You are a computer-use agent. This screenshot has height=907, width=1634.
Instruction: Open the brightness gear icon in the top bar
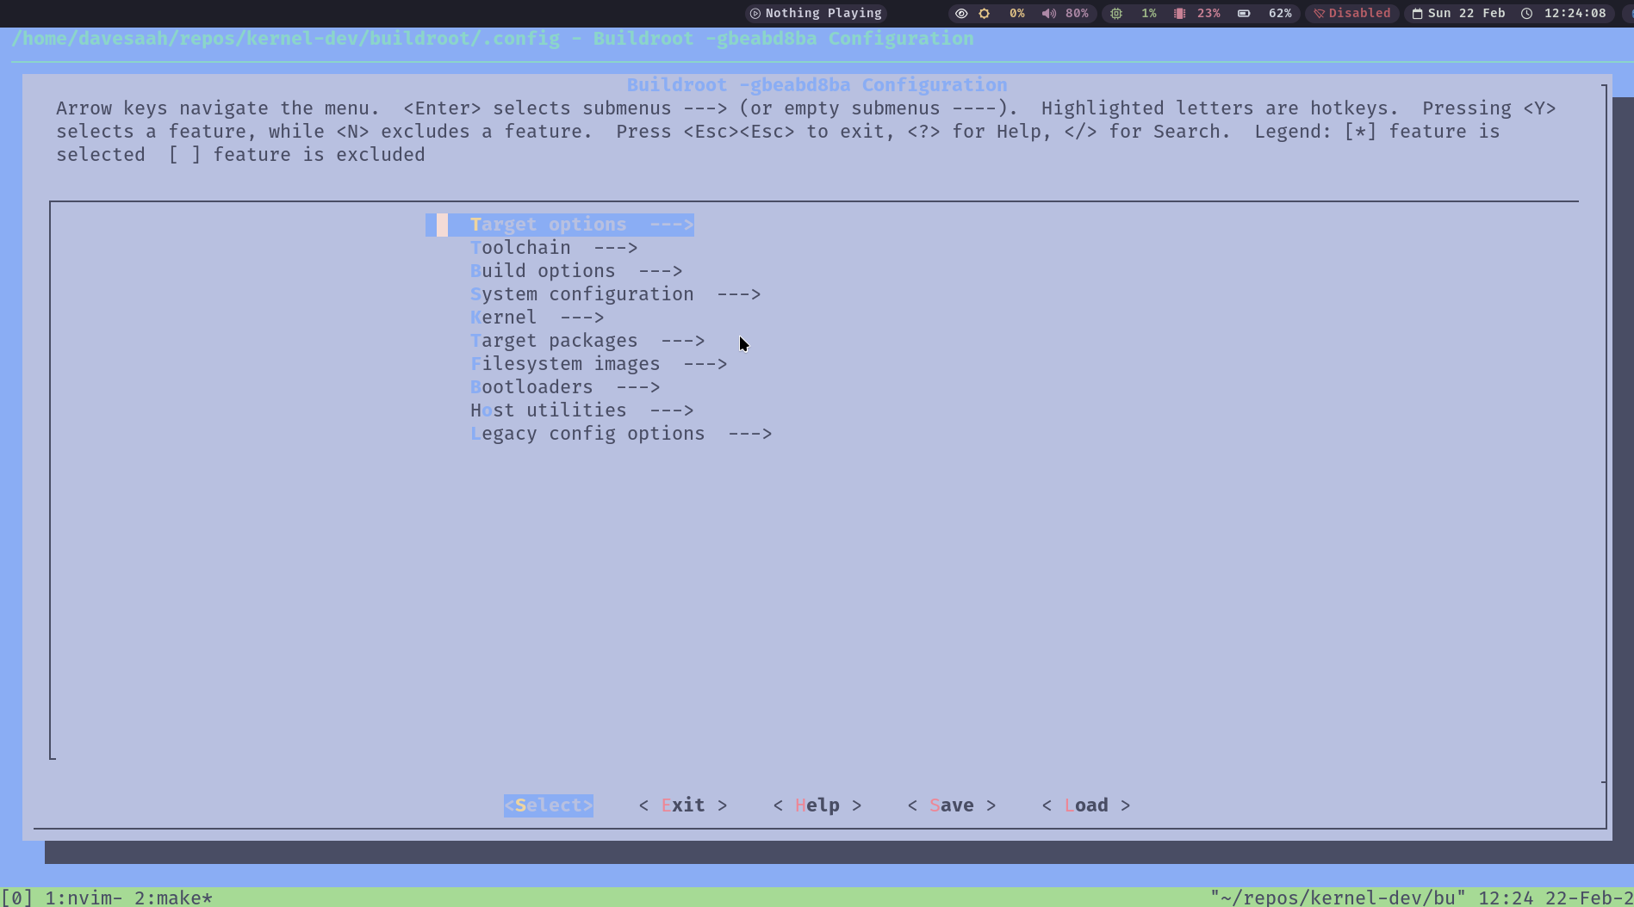pos(983,13)
